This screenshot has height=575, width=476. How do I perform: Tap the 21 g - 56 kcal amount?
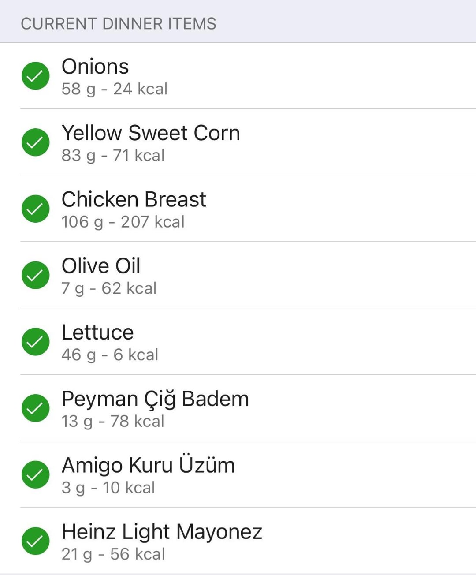click(x=113, y=554)
